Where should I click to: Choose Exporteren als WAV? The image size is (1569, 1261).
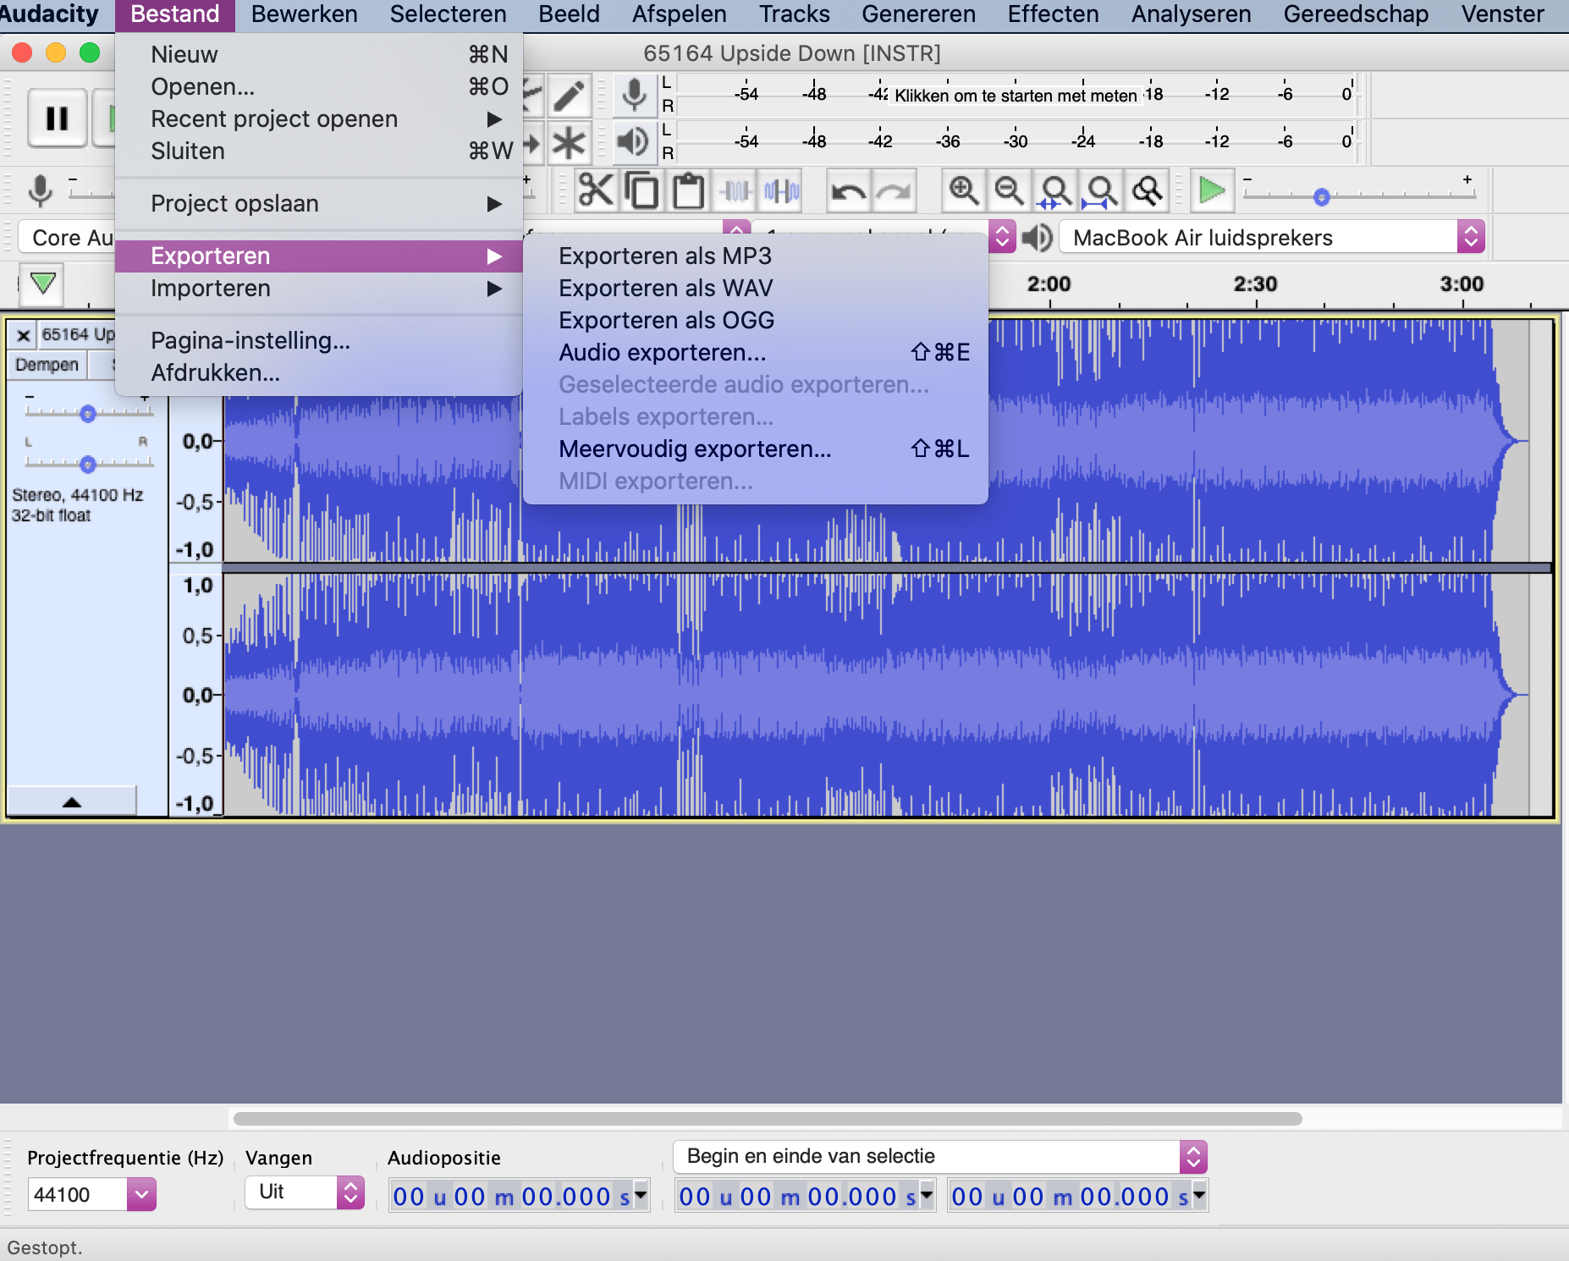755,289
